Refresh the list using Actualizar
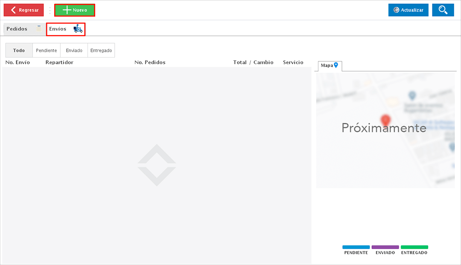 tap(408, 10)
